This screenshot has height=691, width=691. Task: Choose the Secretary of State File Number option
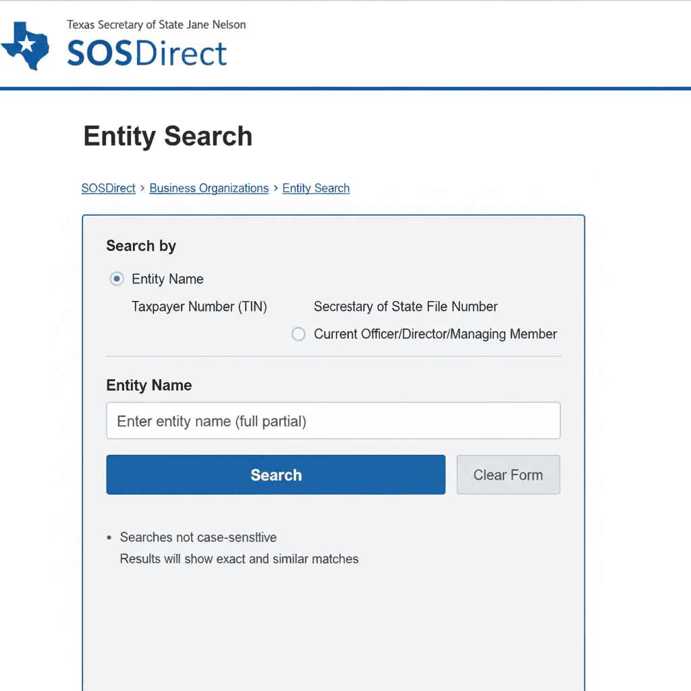pyautogui.click(x=406, y=307)
